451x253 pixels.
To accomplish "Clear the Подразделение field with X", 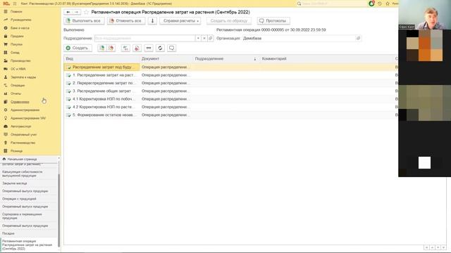I will (x=204, y=38).
